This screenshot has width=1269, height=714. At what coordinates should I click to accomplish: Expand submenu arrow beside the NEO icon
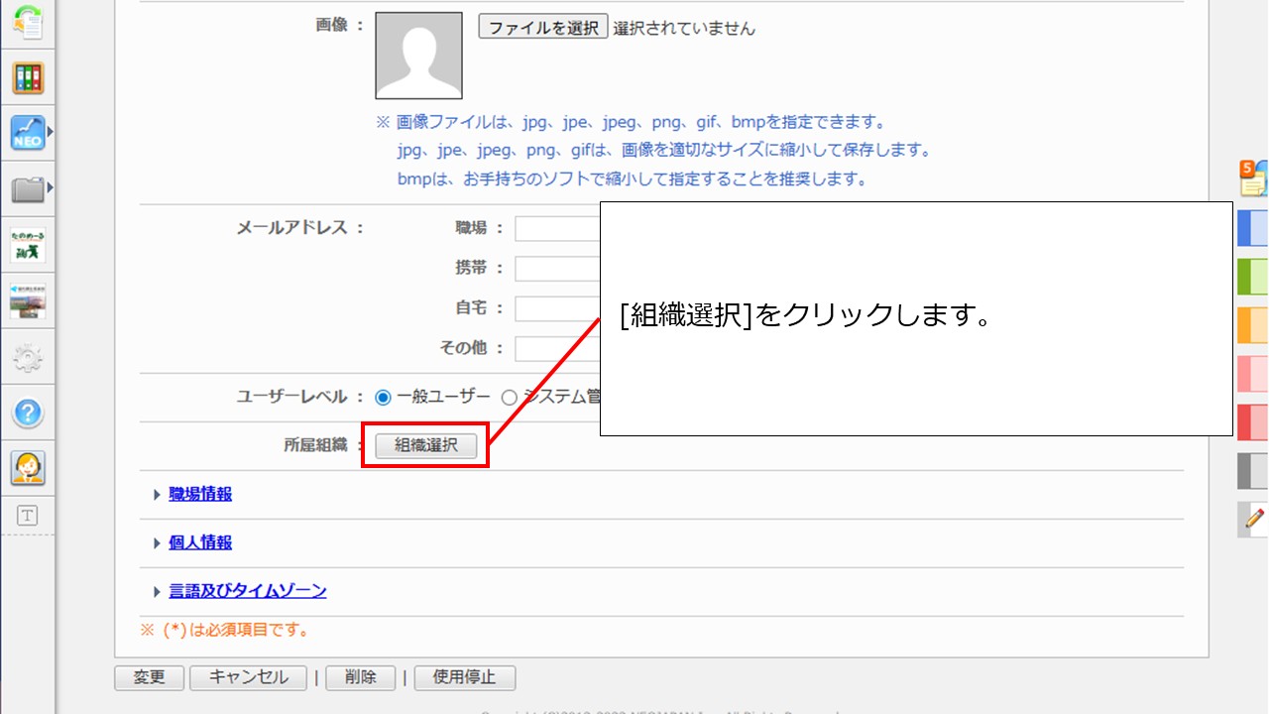coord(51,131)
